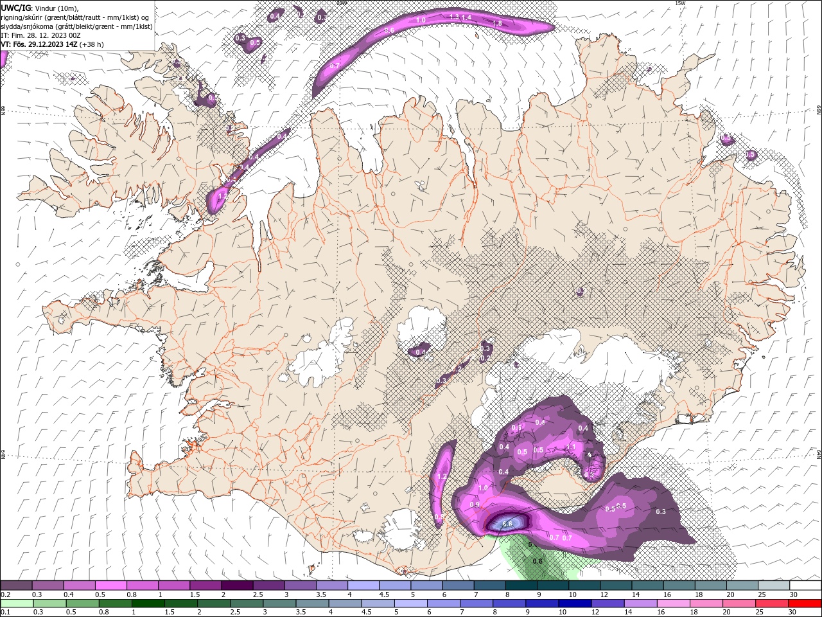Click the "5.6" precipitation maximum label
Viewport: 822px width, 617px height.
coord(507,524)
